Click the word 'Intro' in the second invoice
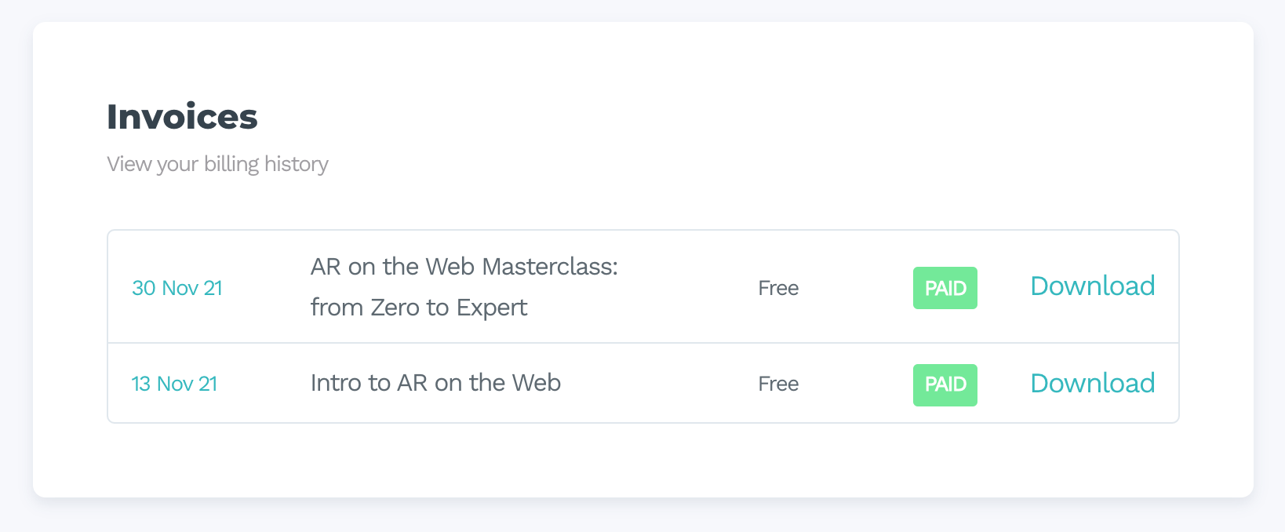The image size is (1285, 532). tap(336, 383)
